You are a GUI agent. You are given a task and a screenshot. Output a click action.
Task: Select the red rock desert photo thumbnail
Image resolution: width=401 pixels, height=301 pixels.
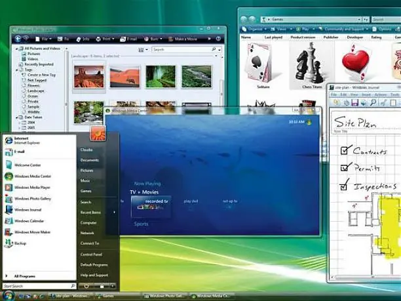89,77
